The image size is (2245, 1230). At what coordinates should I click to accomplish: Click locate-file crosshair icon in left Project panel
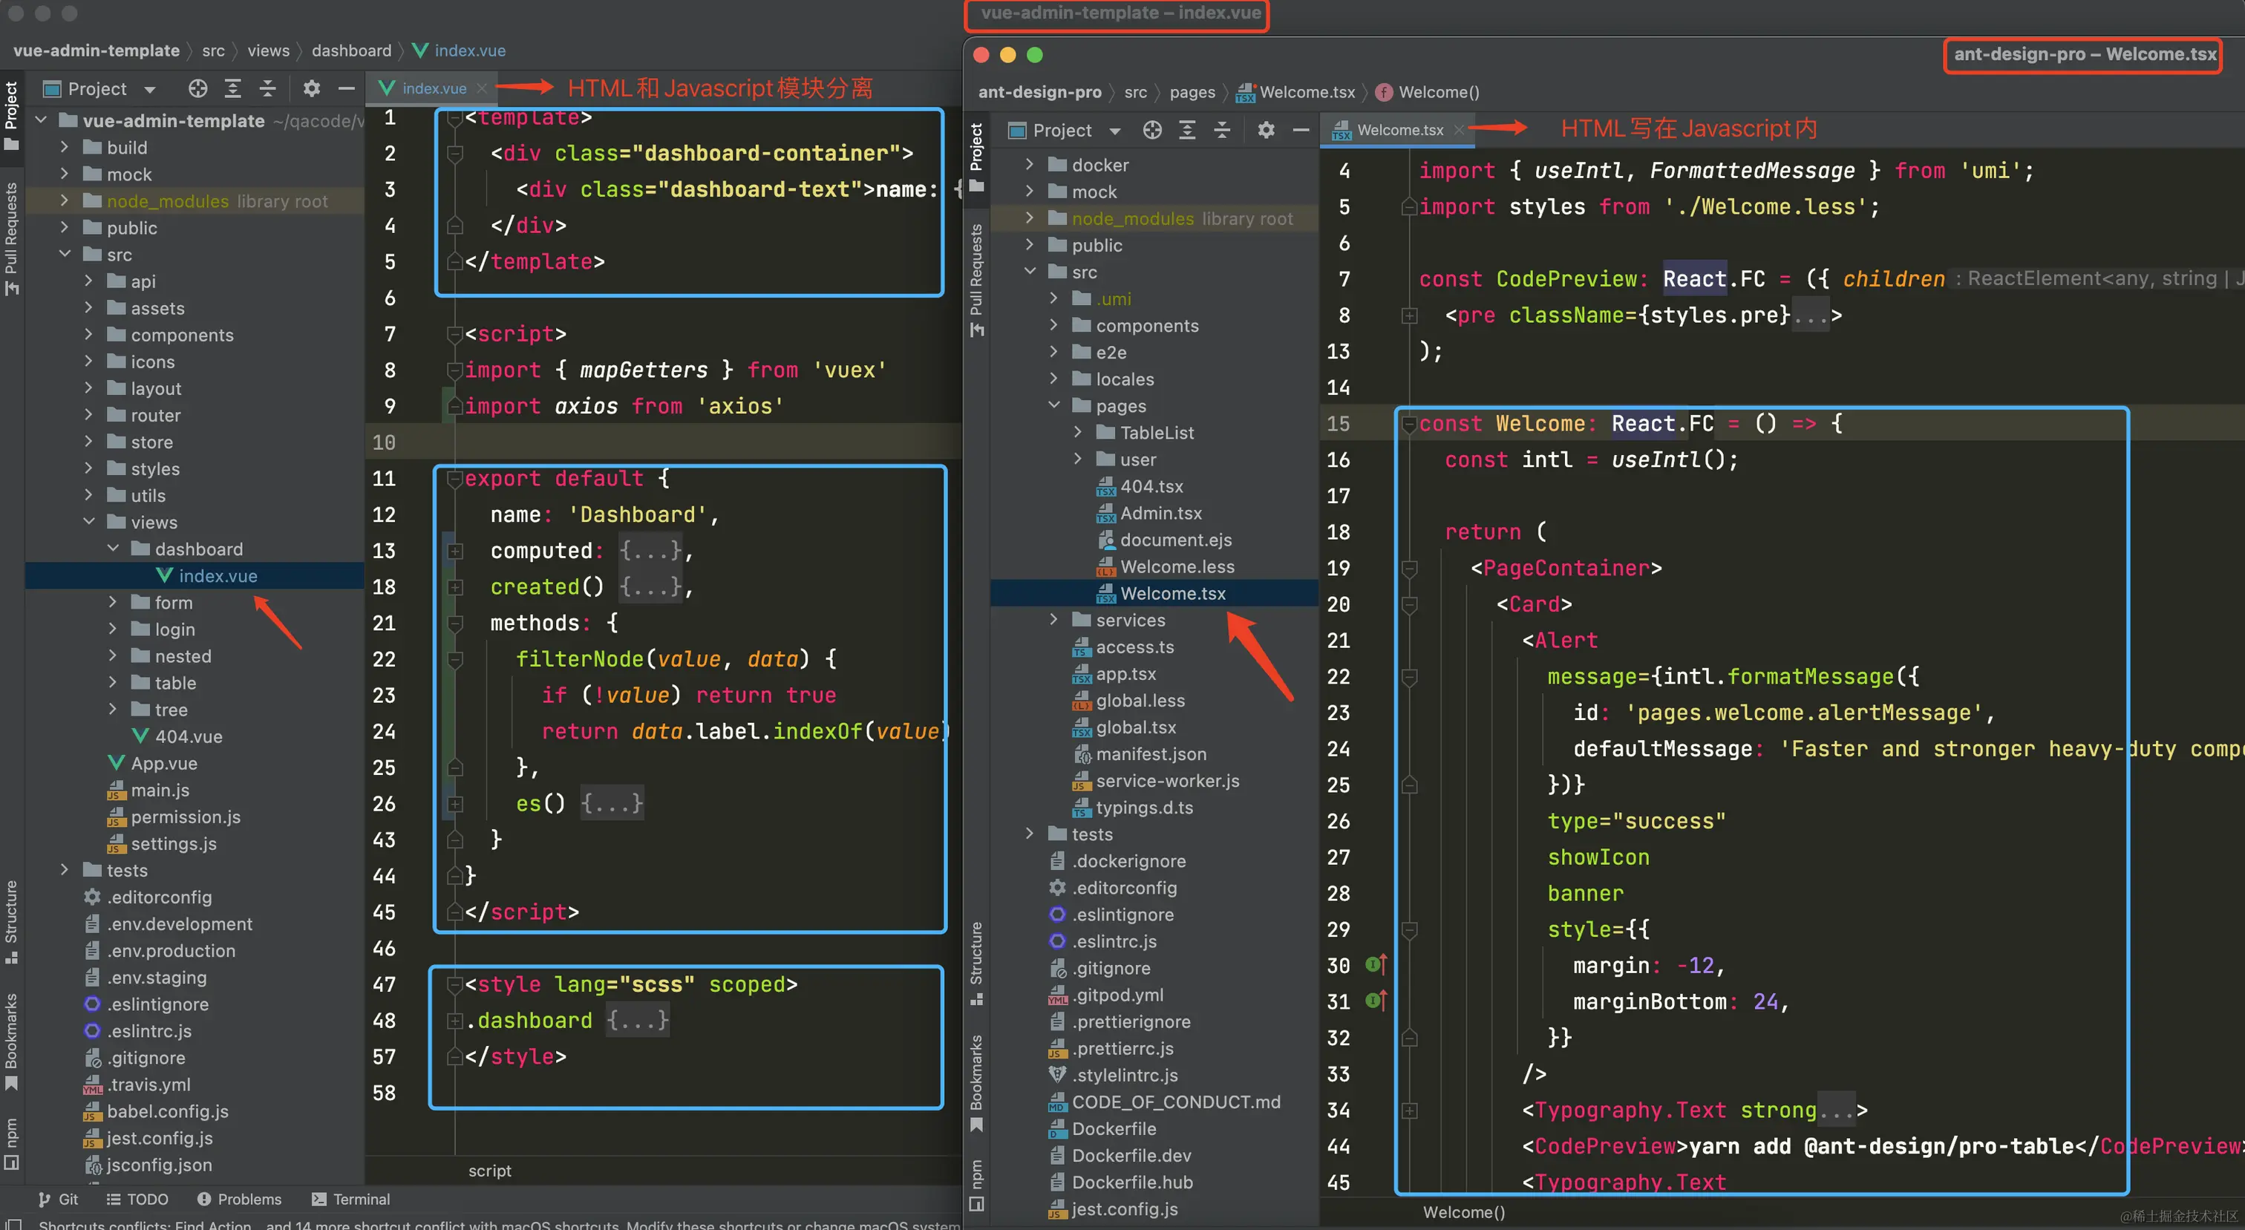click(x=197, y=88)
